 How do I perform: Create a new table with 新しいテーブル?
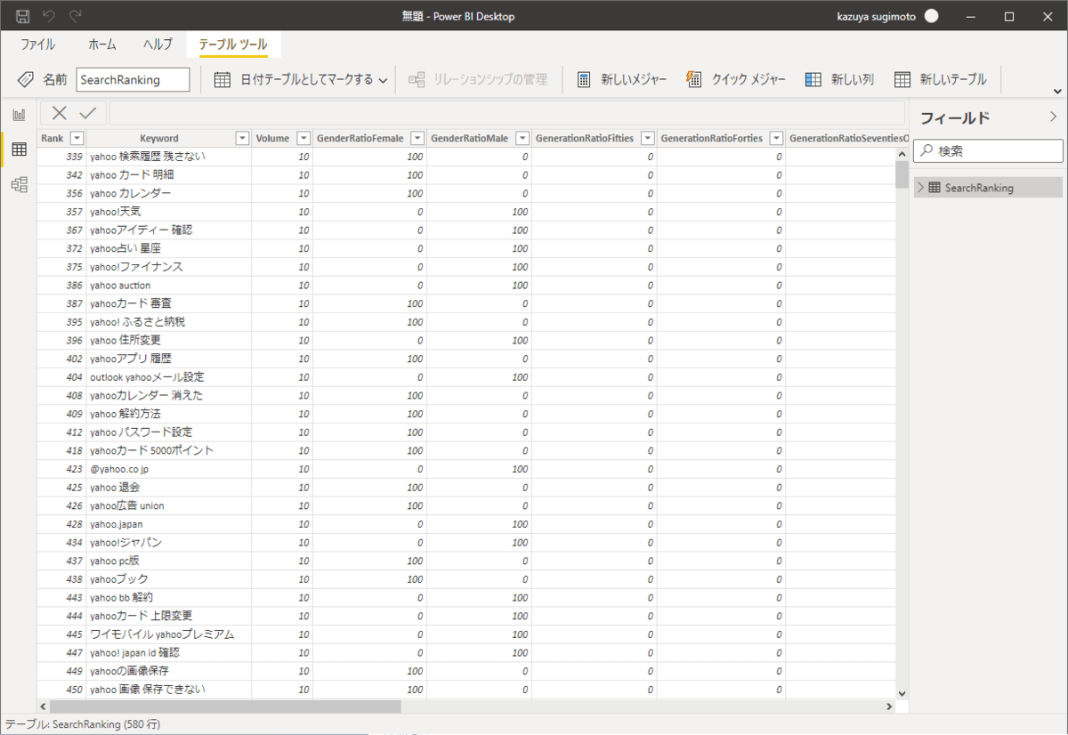tap(902, 79)
